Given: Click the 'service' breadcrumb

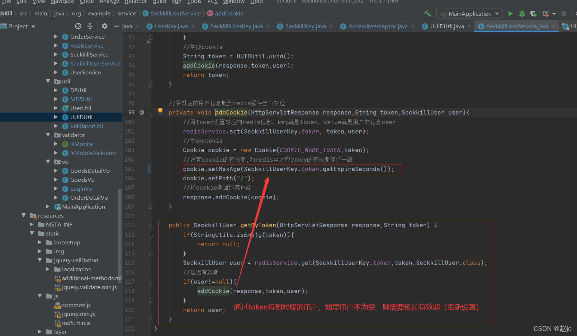Looking at the screenshot, I should coord(127,13).
